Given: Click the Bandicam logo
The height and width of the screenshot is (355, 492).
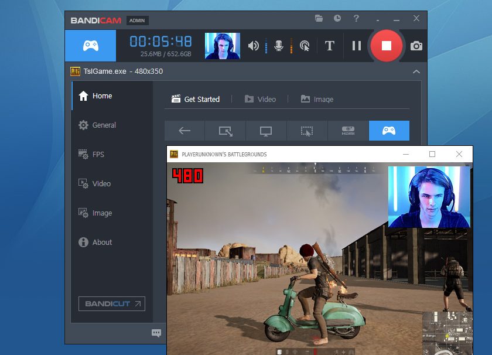Looking at the screenshot, I should (95, 21).
